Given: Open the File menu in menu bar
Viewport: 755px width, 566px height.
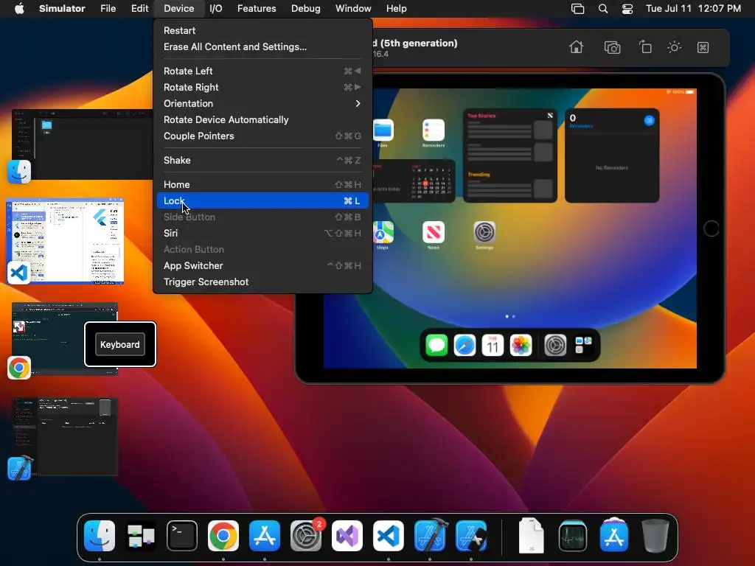Looking at the screenshot, I should pos(108,9).
